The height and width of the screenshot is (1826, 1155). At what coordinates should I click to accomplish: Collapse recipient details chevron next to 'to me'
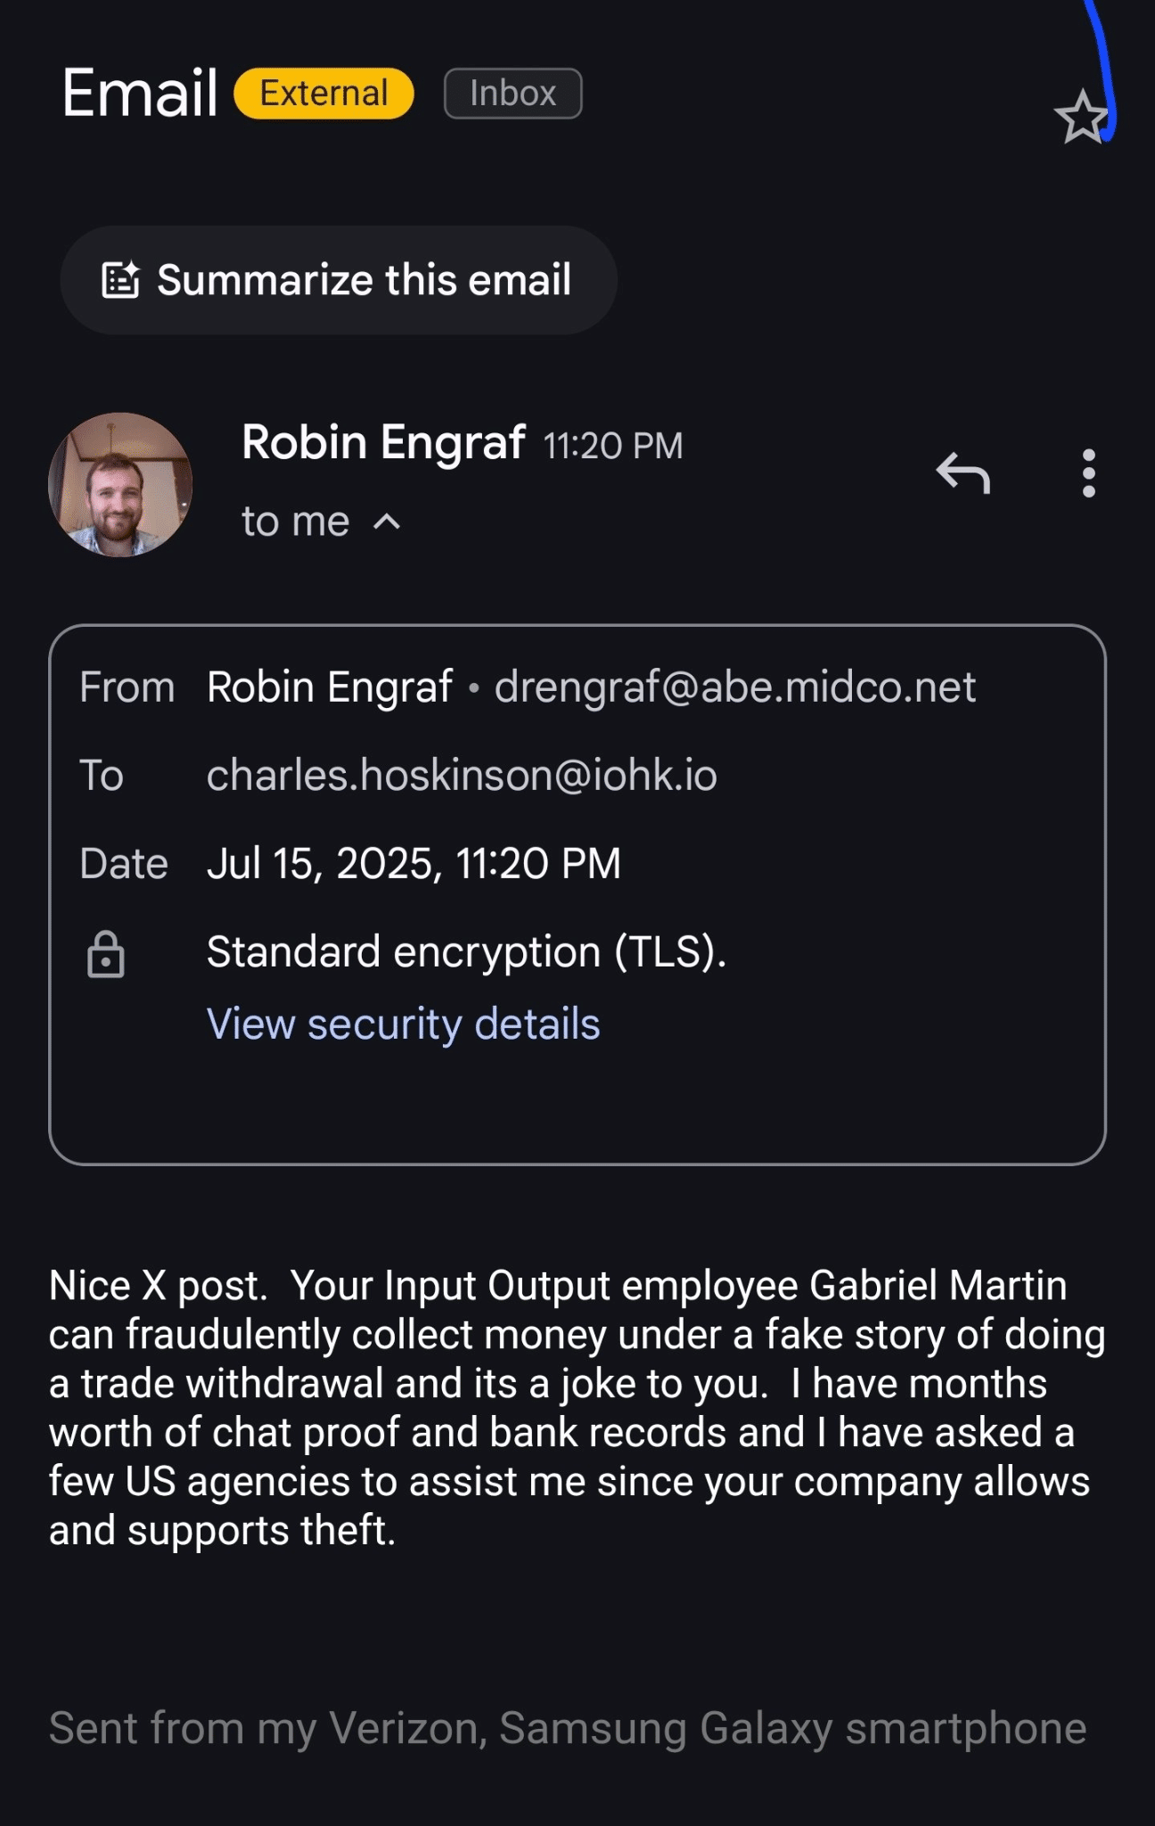point(387,522)
